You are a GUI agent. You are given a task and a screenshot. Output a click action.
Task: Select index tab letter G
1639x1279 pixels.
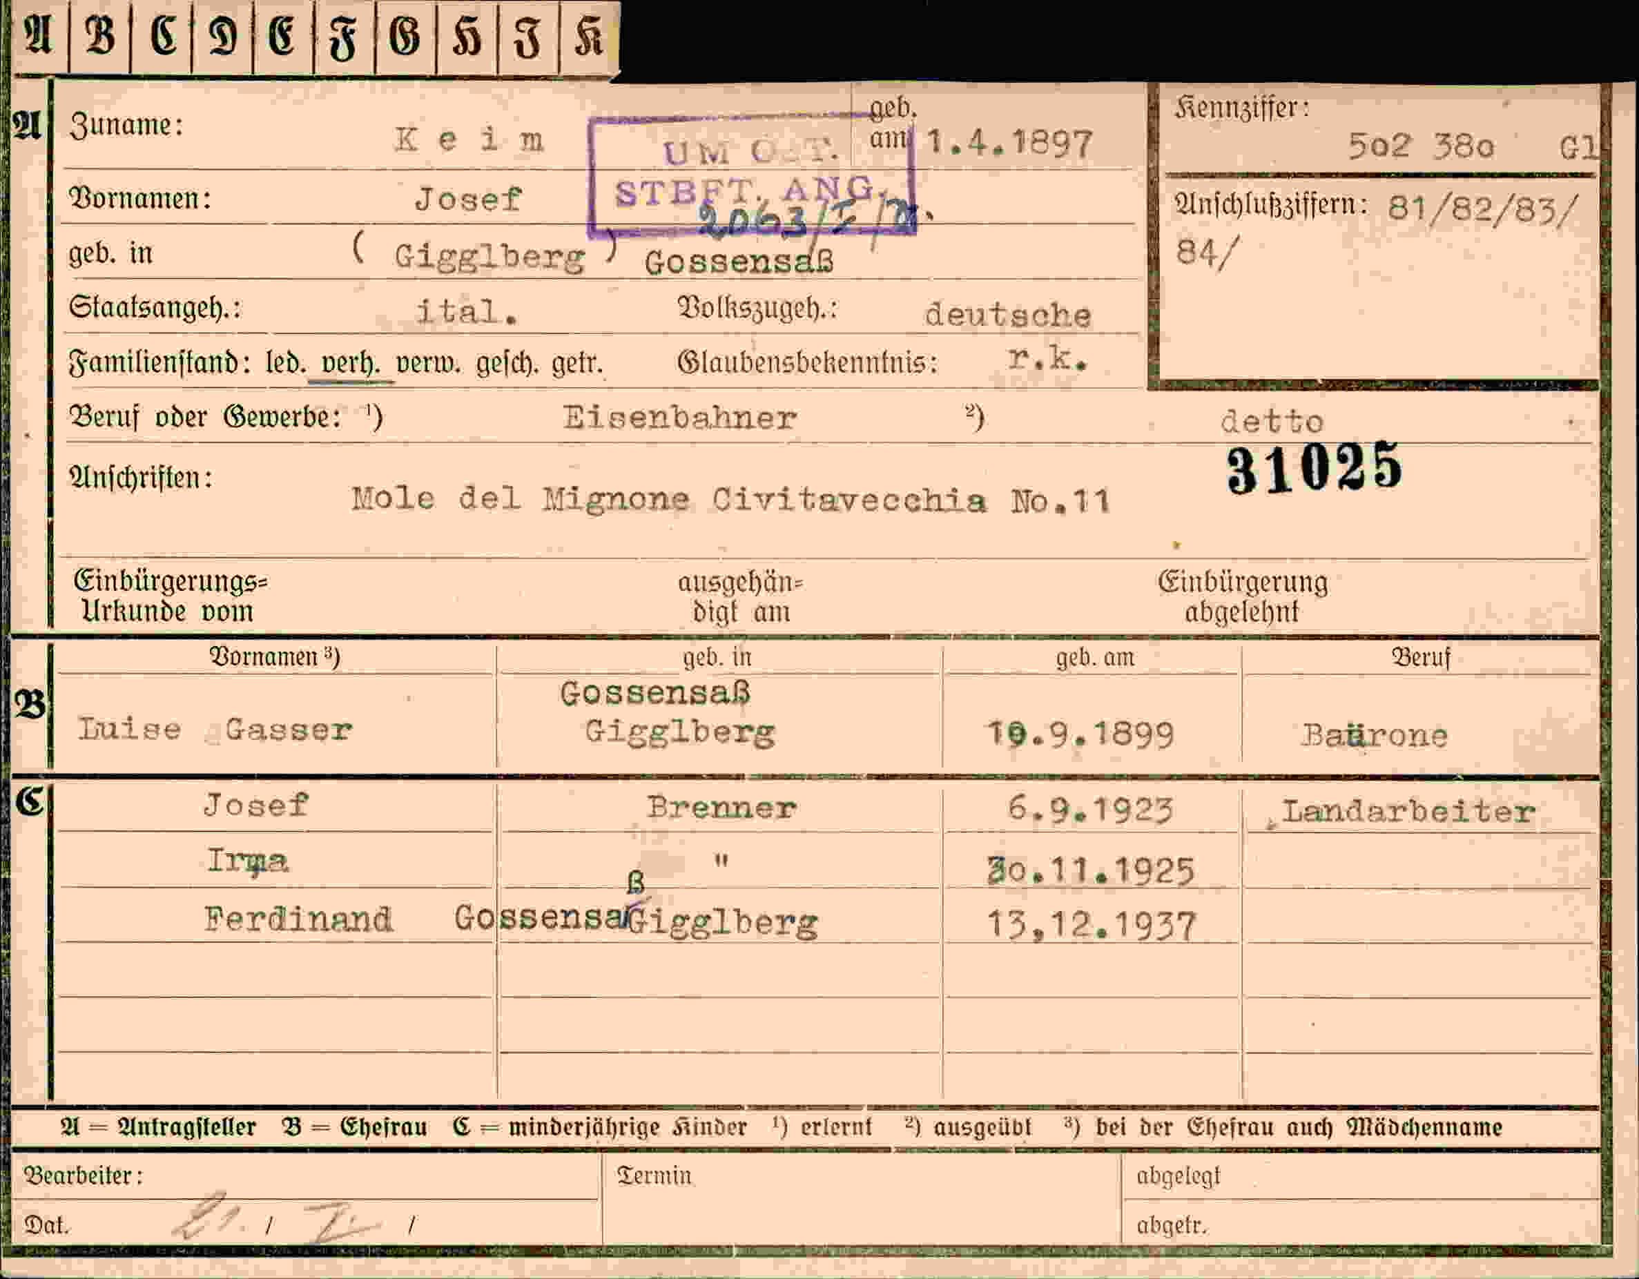pyautogui.click(x=405, y=37)
